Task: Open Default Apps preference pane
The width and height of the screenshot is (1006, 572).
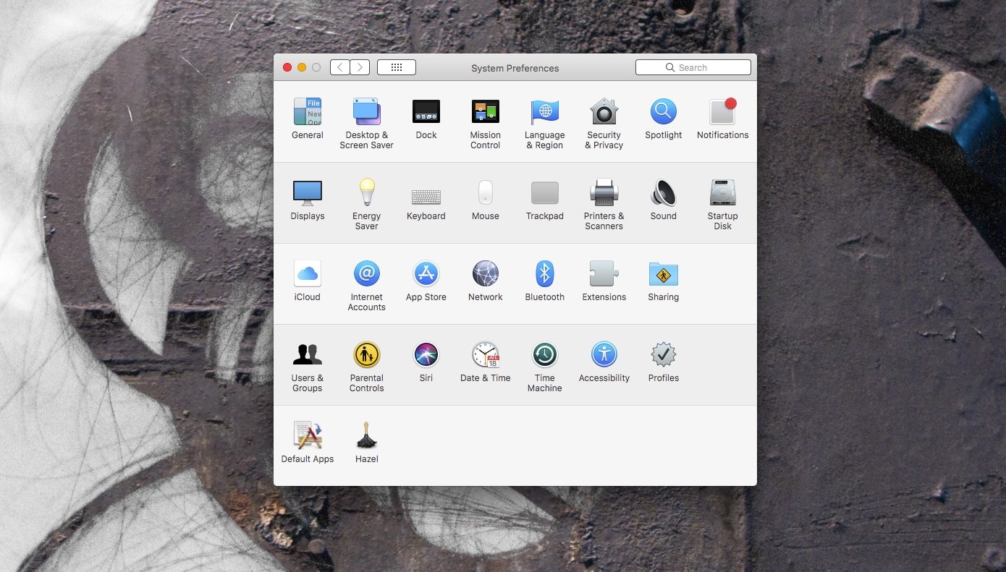Action: coord(308,436)
